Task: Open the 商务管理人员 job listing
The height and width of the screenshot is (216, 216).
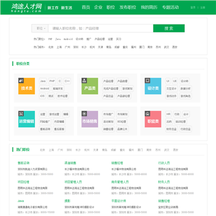Action: point(120,182)
